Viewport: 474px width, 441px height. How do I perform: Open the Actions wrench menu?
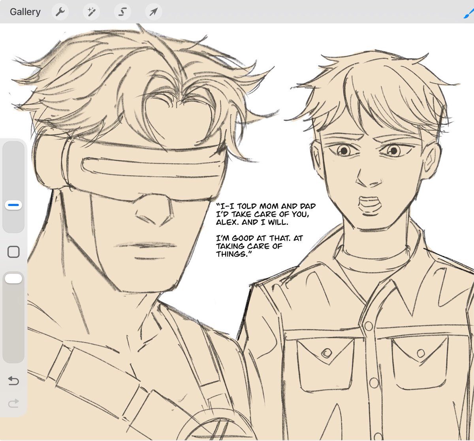tap(60, 12)
